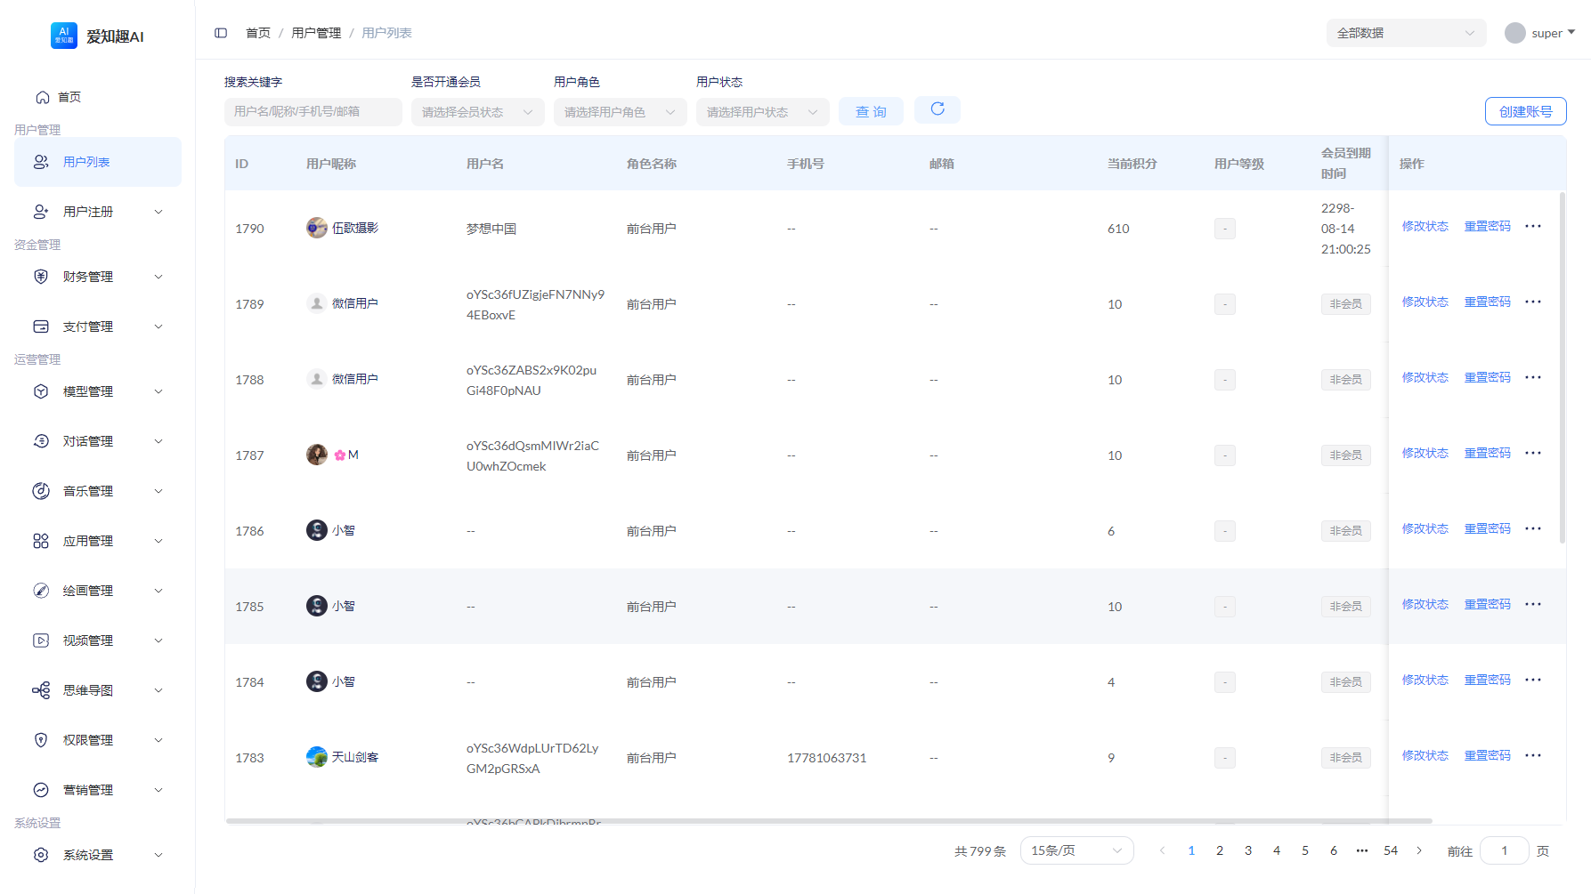The width and height of the screenshot is (1591, 894).
Task: Click 用户管理 in the breadcrumb
Action: (x=316, y=33)
